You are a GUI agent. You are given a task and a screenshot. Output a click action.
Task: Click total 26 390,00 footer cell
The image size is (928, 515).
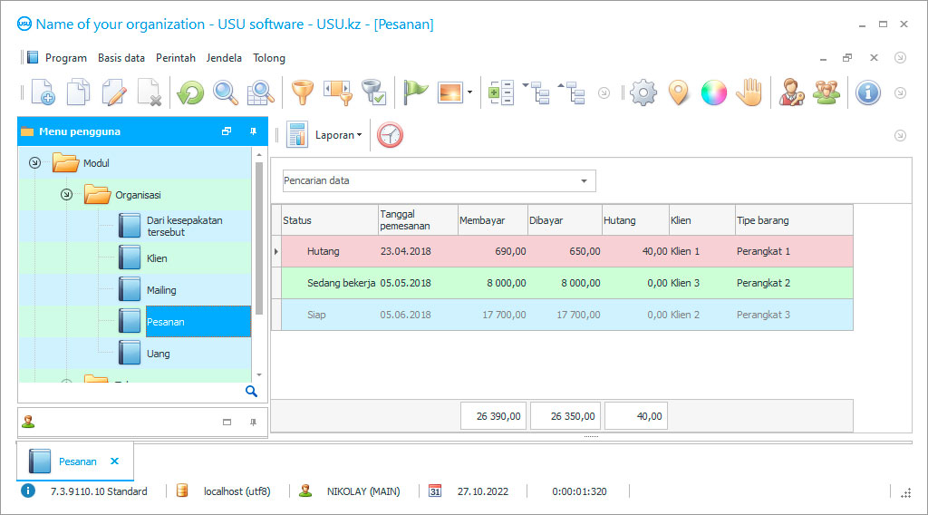click(494, 416)
